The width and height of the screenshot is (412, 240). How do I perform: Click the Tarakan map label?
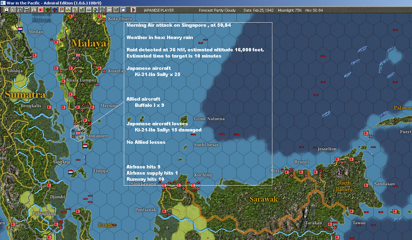pyautogui.click(x=314, y=223)
